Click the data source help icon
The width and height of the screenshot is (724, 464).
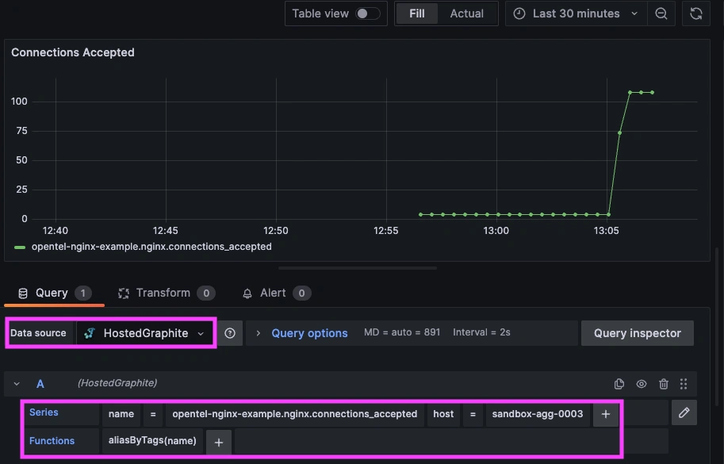tap(229, 333)
